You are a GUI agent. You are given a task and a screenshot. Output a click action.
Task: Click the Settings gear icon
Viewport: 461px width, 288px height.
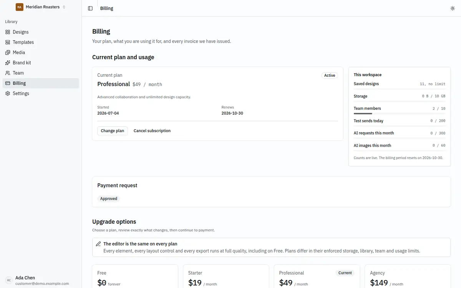pos(8,93)
